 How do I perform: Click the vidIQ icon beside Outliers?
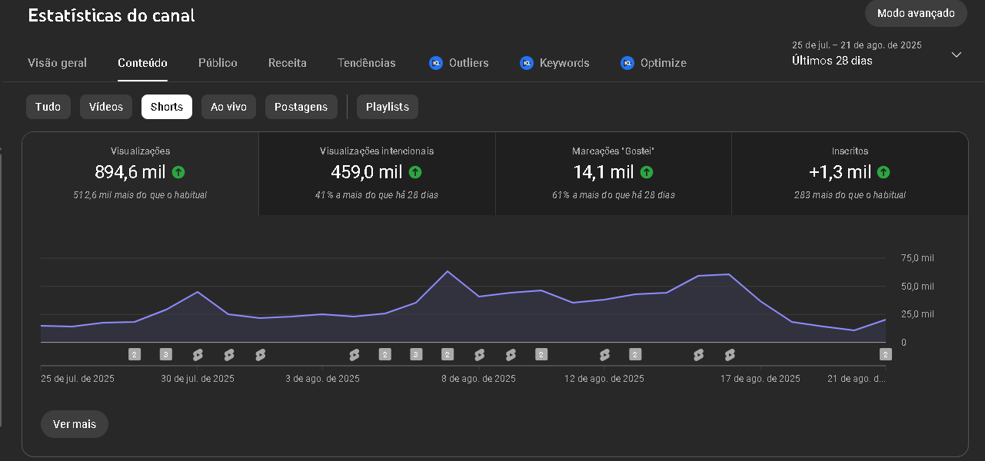[x=436, y=63]
